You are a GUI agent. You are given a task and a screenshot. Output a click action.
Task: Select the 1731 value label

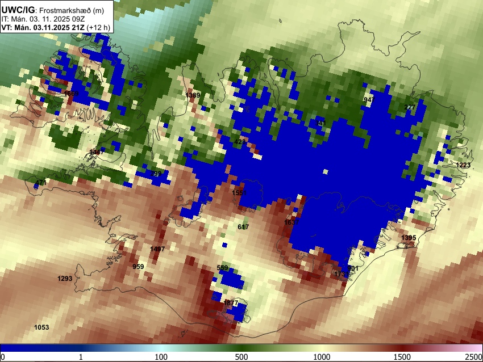pos(342,274)
